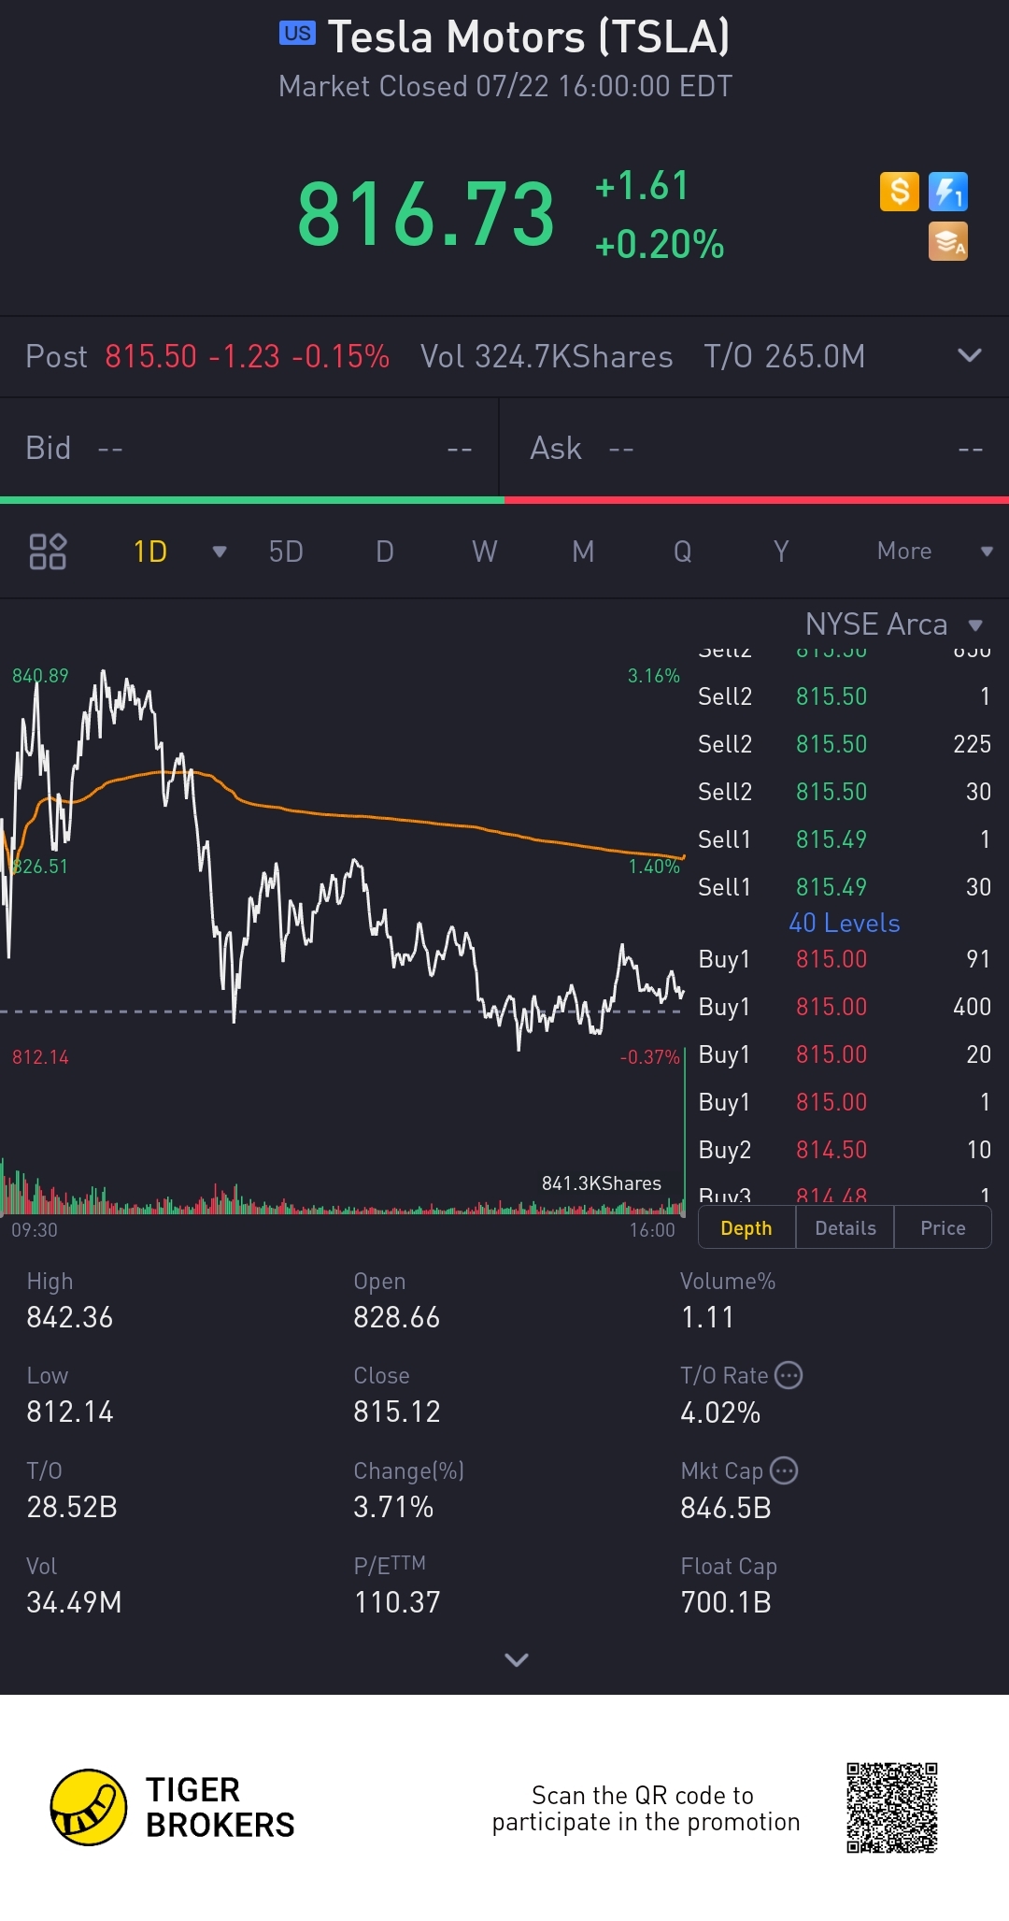1009x1921 pixels.
Task: Tap the +0.20% change value
Action: [660, 245]
